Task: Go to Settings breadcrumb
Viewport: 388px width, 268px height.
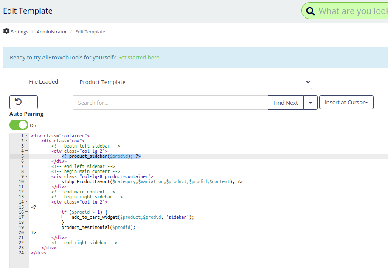Action: pyautogui.click(x=20, y=32)
